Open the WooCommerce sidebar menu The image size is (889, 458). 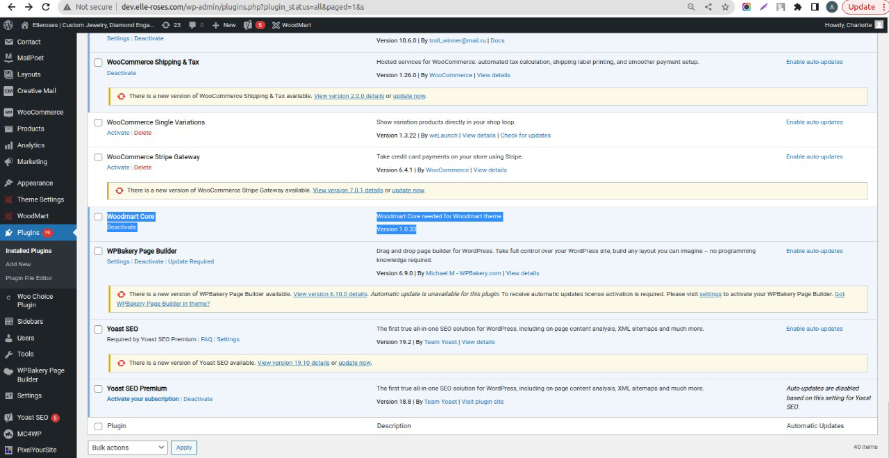[x=38, y=112]
